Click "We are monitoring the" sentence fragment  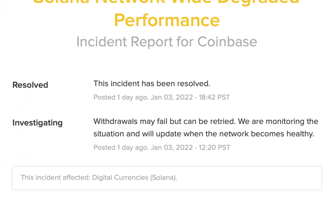(278, 121)
